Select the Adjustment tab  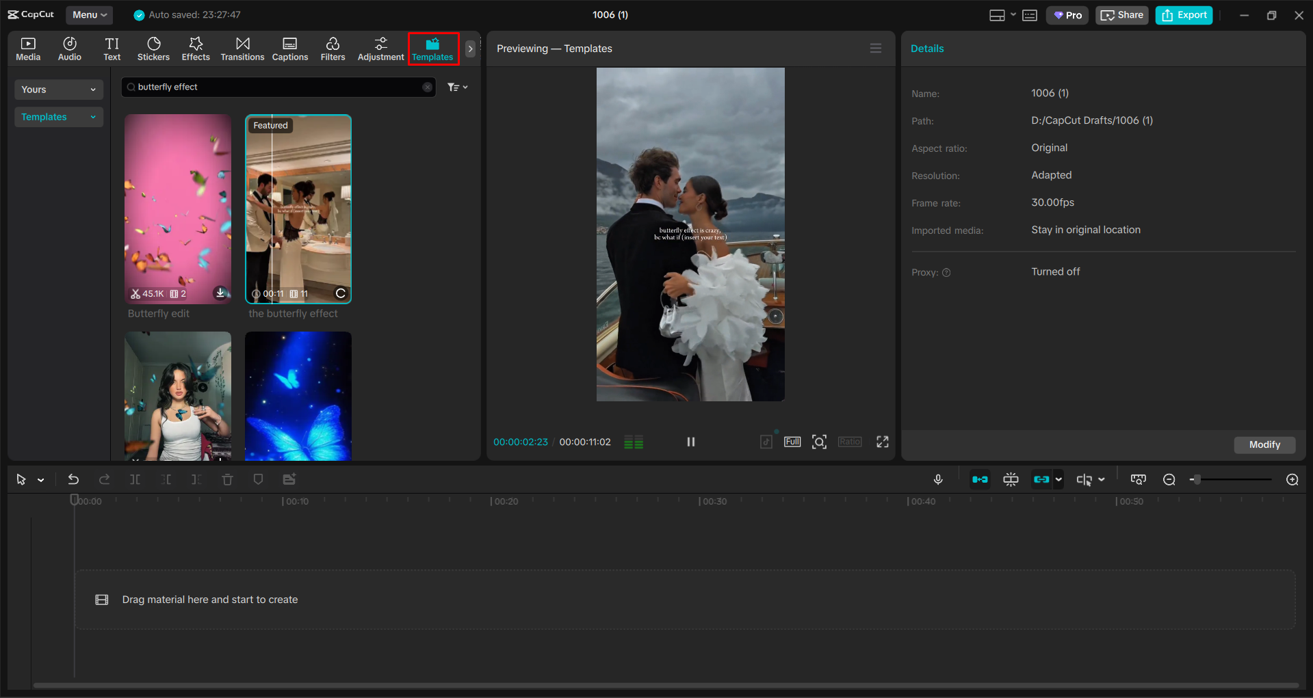tap(380, 48)
